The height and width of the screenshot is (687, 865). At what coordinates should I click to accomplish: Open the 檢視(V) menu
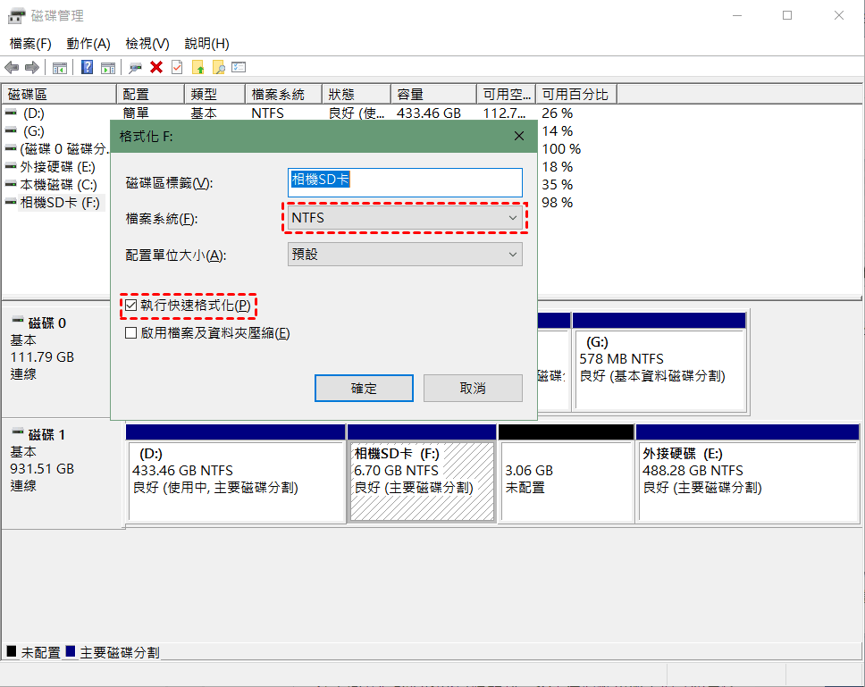click(x=147, y=44)
